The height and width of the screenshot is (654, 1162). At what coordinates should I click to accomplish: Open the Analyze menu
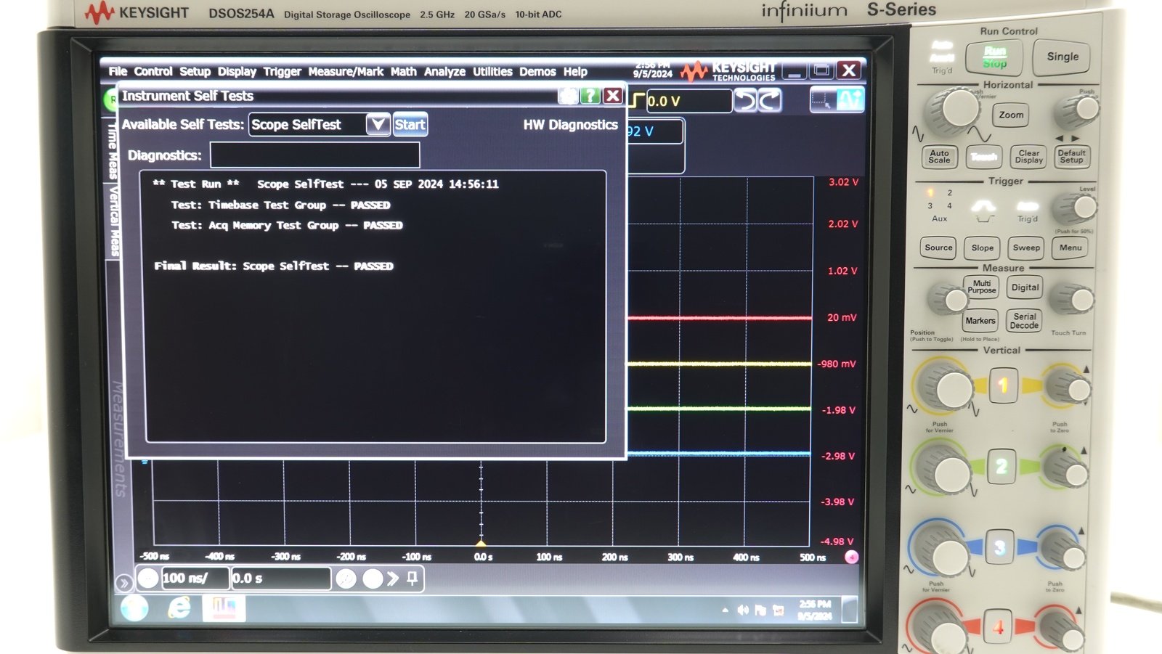tap(444, 71)
